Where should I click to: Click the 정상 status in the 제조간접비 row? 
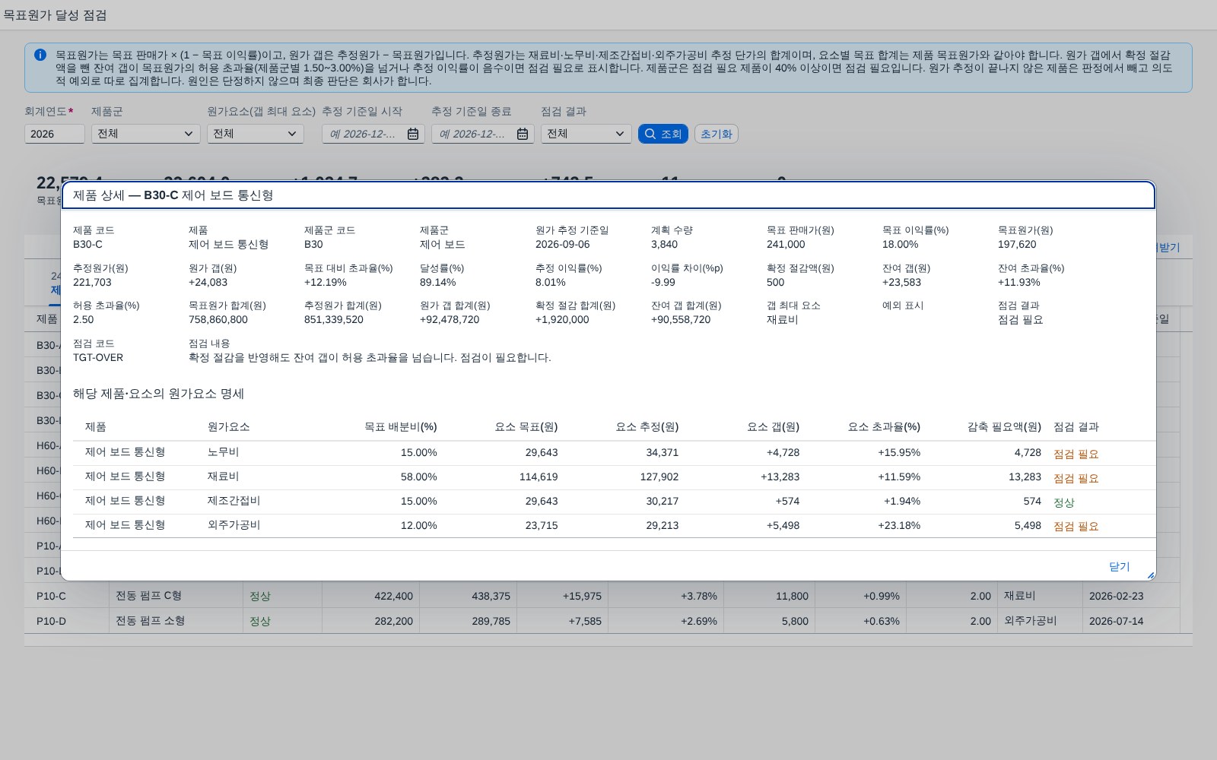[x=1064, y=502]
